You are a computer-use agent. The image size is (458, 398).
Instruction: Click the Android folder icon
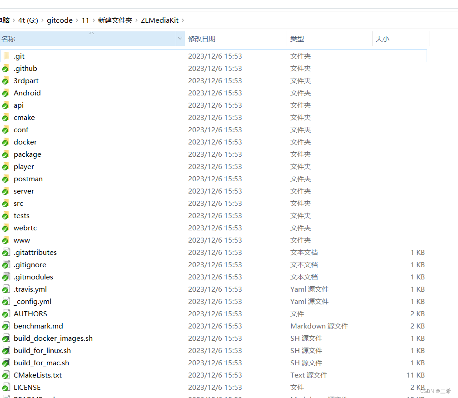tap(6, 93)
